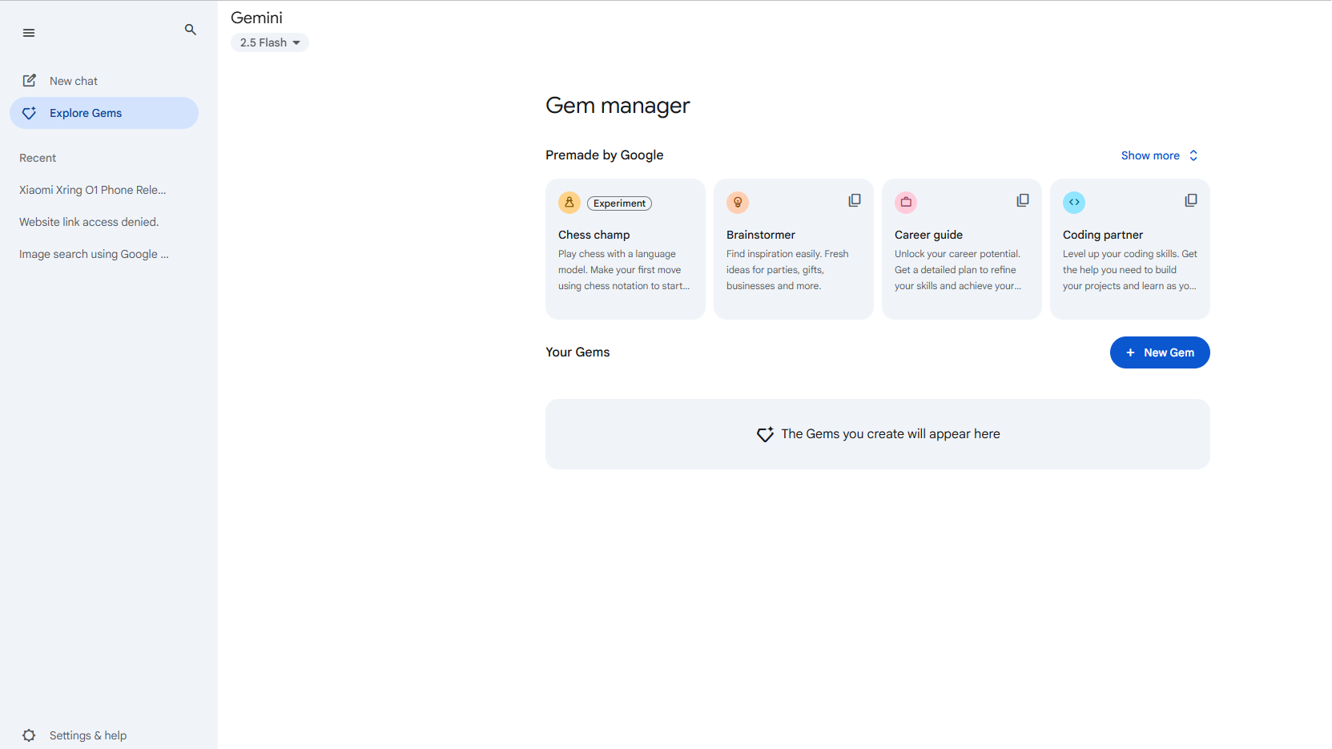Image resolution: width=1332 pixels, height=749 pixels.
Task: Open 'Website link access denied' chat
Action: pos(89,222)
